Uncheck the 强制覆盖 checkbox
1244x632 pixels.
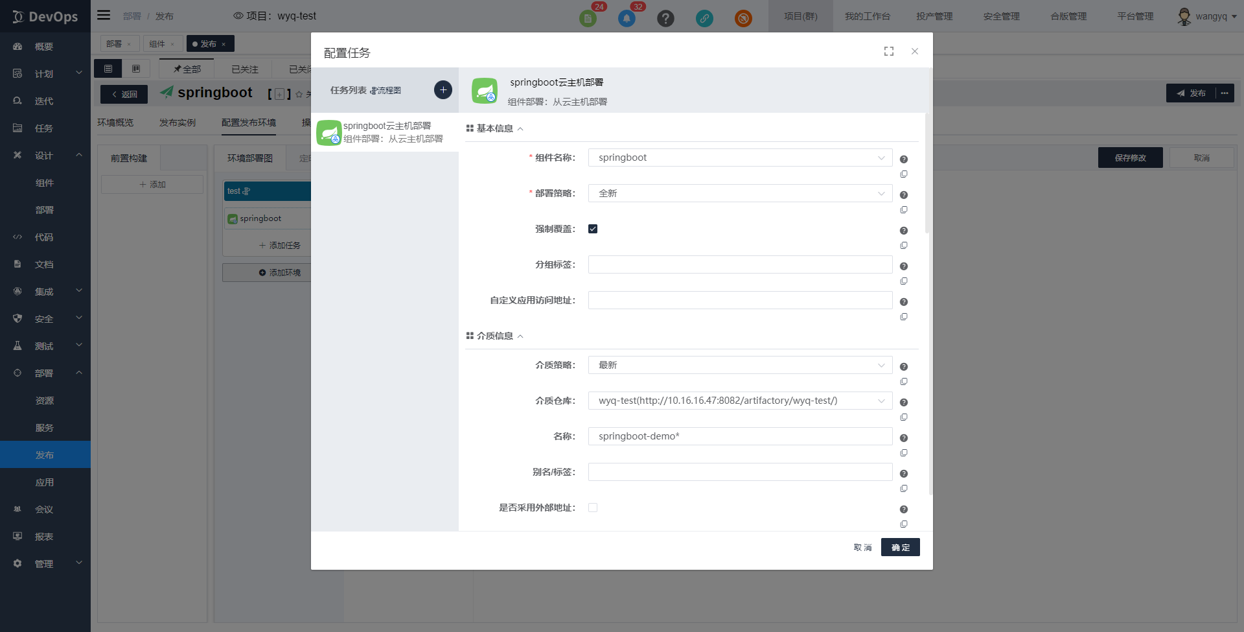(x=593, y=228)
